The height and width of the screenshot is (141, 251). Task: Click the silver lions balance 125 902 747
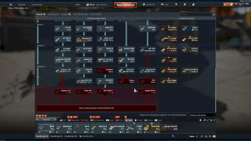click(x=149, y=5)
